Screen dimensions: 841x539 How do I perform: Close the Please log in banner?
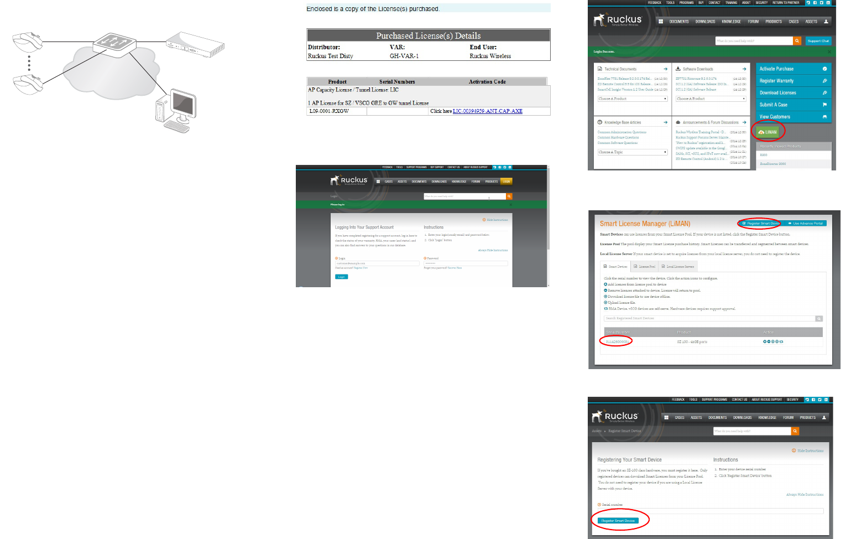click(x=510, y=205)
